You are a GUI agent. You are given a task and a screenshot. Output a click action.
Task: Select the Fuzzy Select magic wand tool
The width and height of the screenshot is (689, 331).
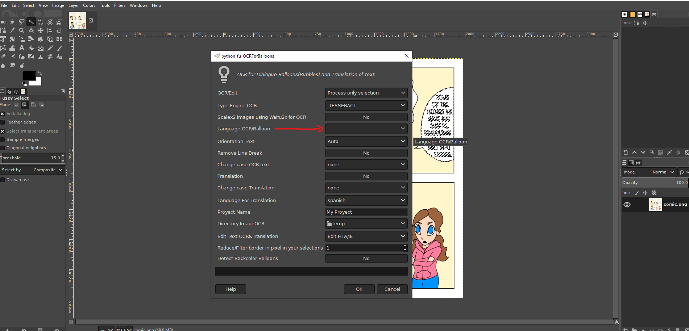pyautogui.click(x=31, y=22)
